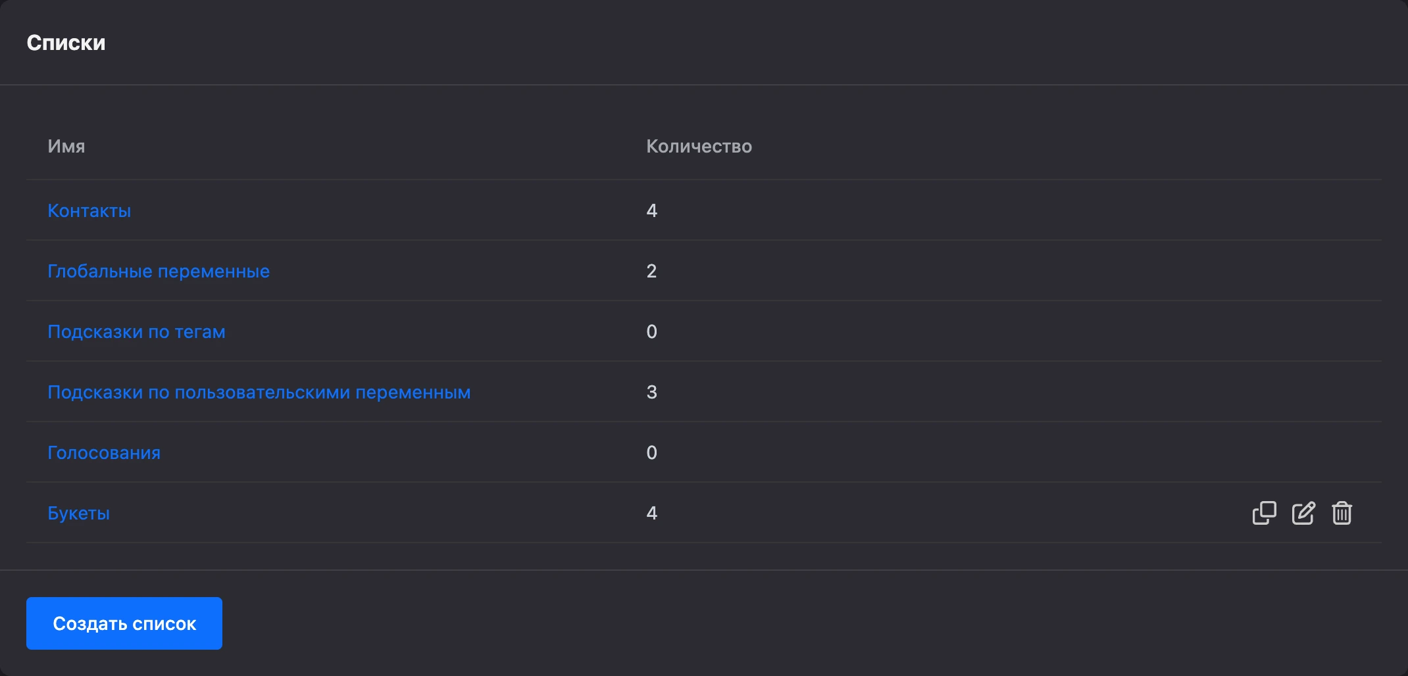Click the count 2 for Глобальные переменные
Image resolution: width=1408 pixels, height=676 pixels.
[x=651, y=271]
